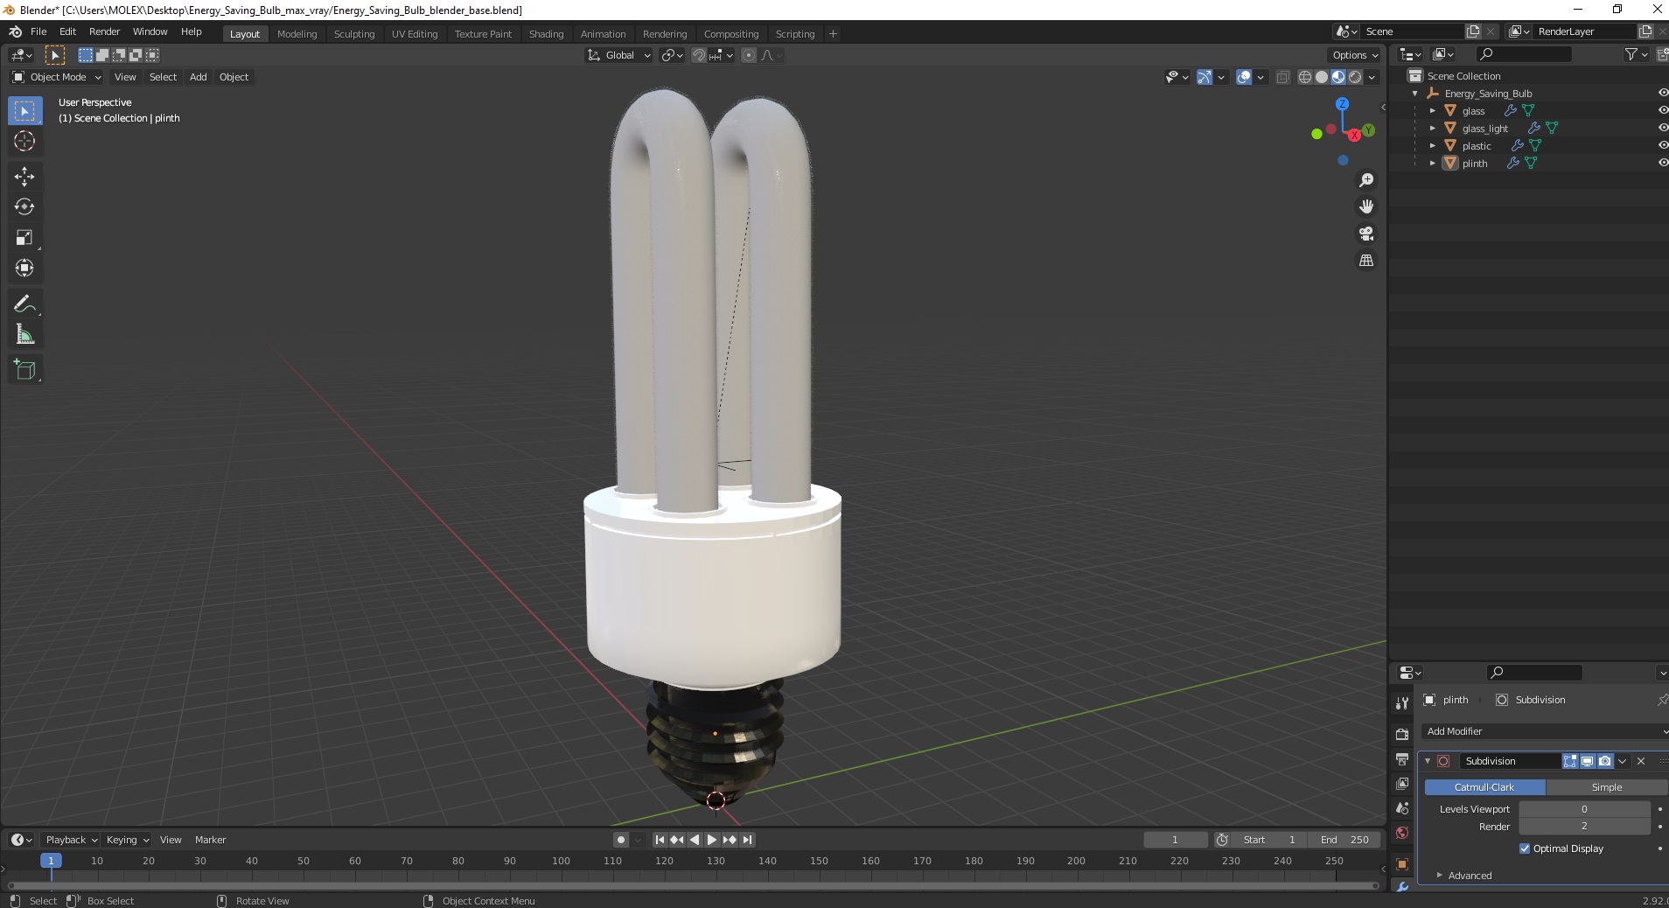Play the animation in reverse
Viewport: 1669px width, 908px height.
(x=695, y=840)
